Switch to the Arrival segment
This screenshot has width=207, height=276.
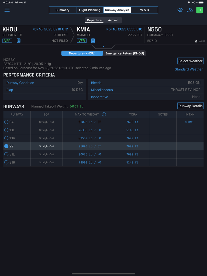click(113, 20)
